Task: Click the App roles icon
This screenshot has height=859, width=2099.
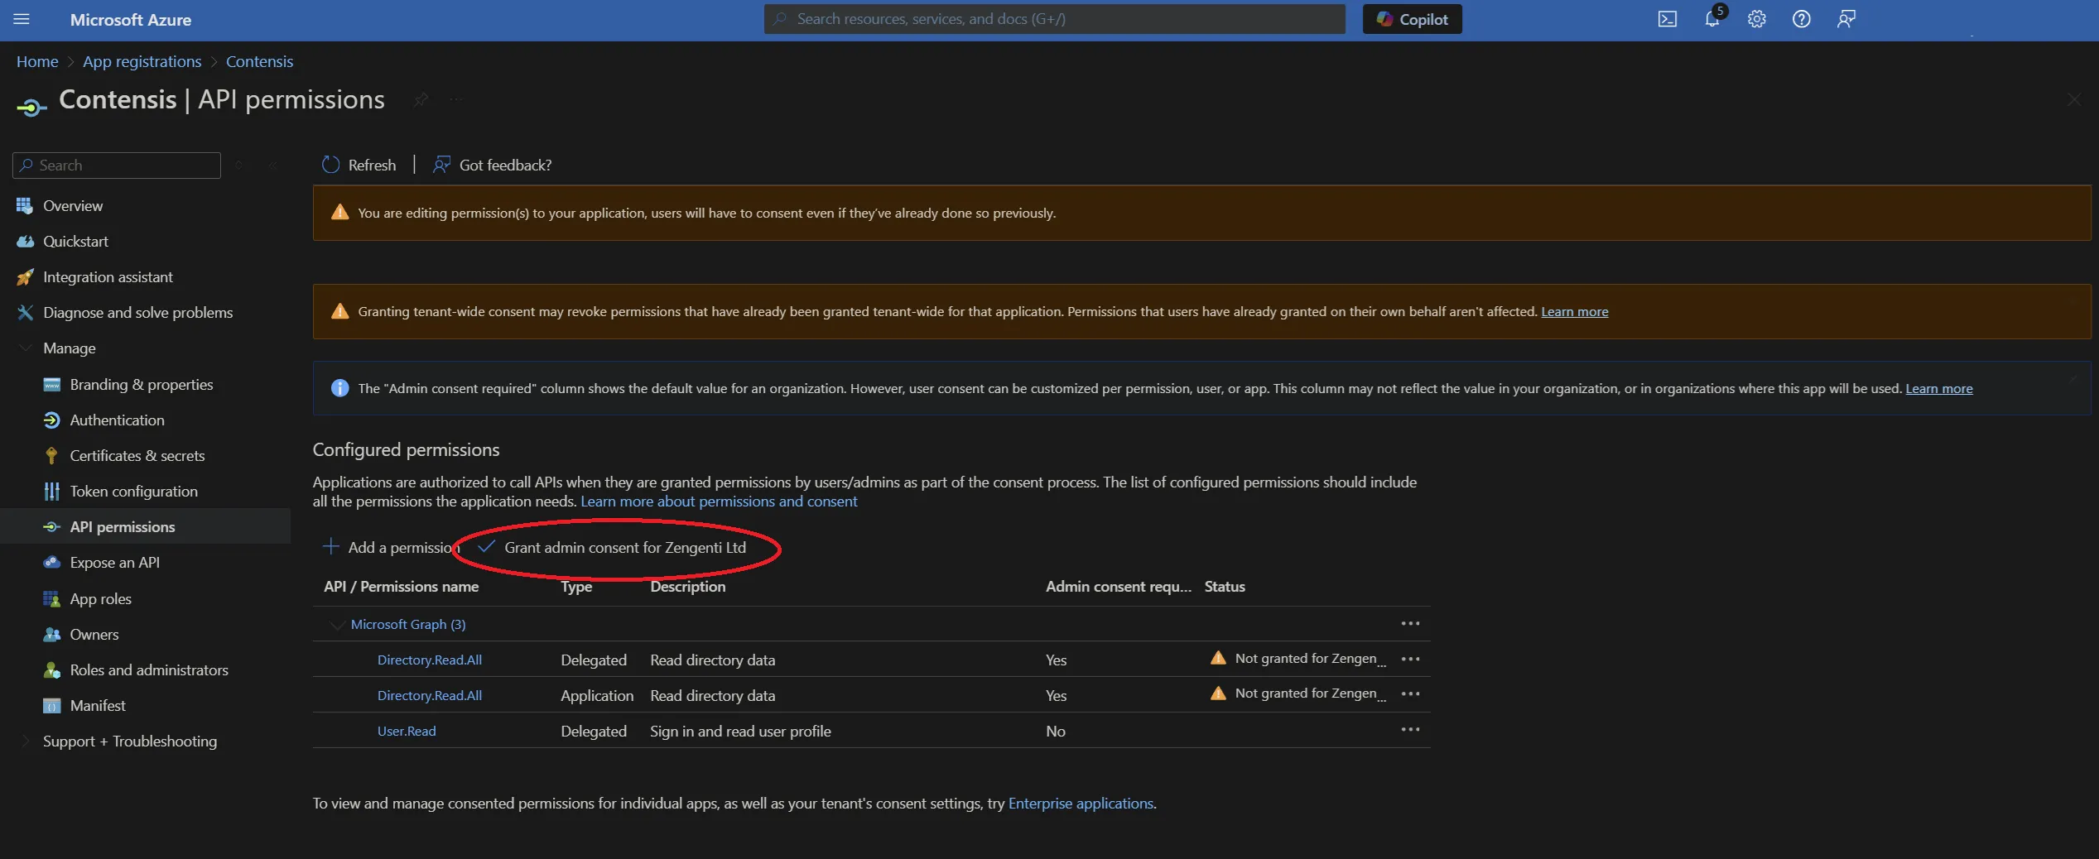Action: tap(51, 598)
